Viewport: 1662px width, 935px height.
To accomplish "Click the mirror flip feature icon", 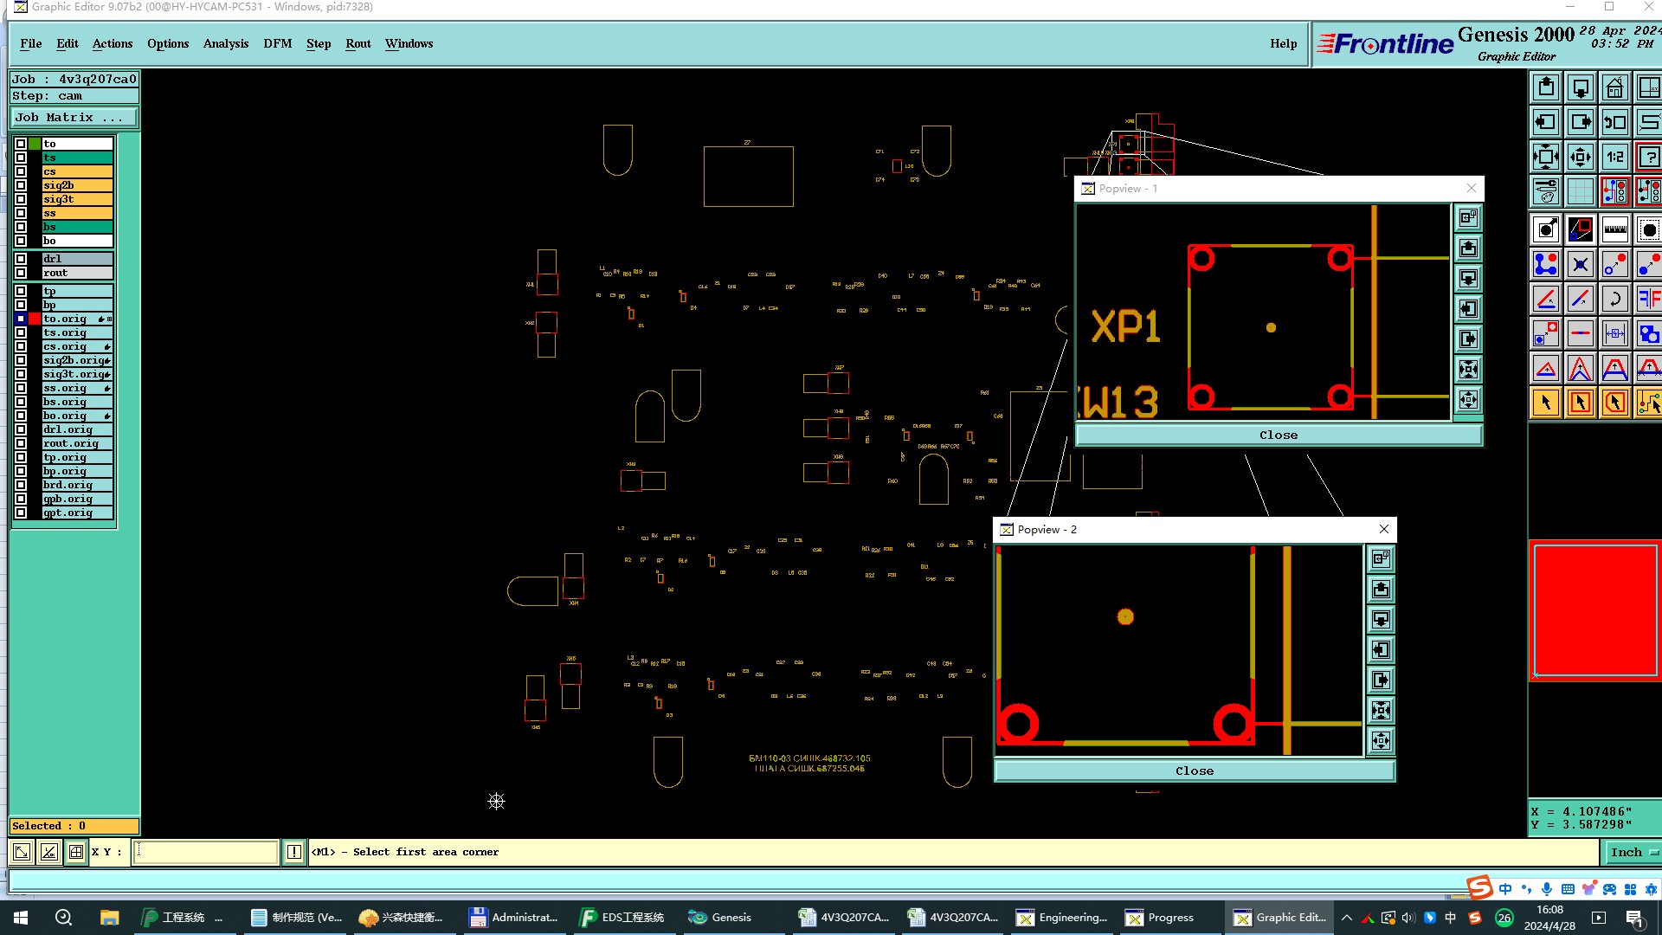I will click(1649, 299).
